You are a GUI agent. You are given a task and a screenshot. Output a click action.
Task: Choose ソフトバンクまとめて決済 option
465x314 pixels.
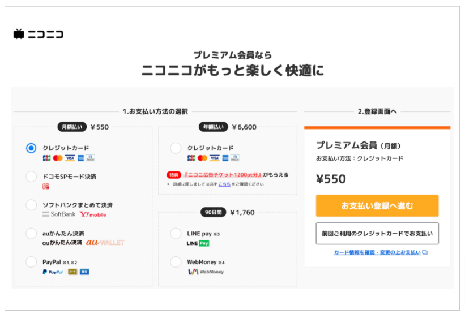[32, 205]
